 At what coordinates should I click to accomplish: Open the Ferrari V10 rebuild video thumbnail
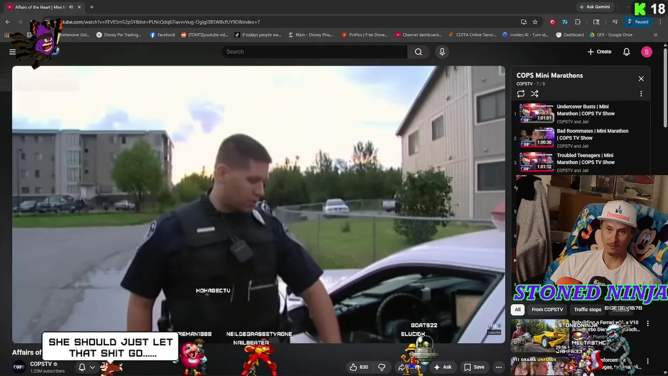tap(540, 336)
